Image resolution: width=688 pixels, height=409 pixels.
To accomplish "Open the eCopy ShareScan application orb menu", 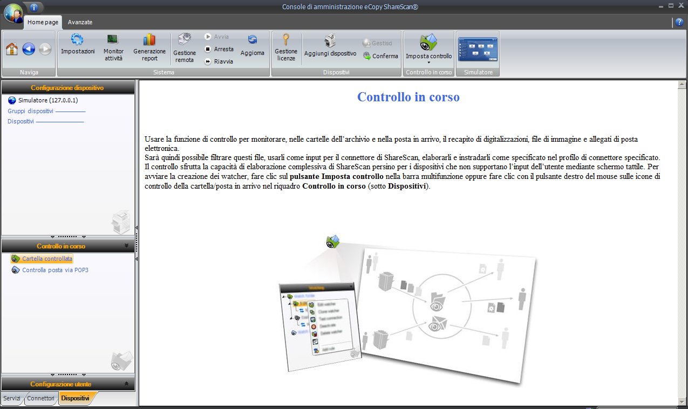I will click(x=13, y=12).
